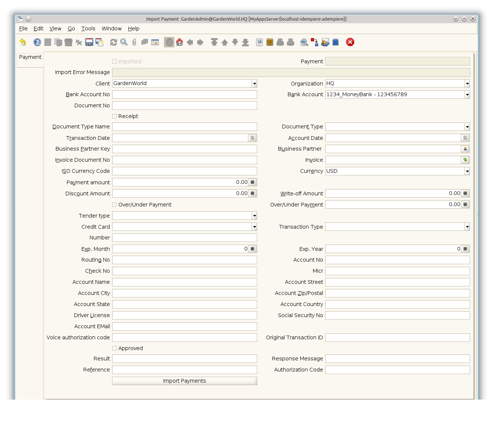Open calendar picker for Transaction Date

point(252,138)
